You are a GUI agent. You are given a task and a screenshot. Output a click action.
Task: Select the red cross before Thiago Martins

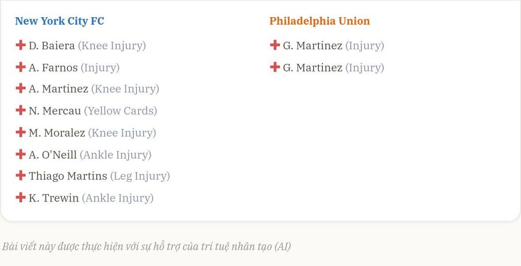(21, 176)
